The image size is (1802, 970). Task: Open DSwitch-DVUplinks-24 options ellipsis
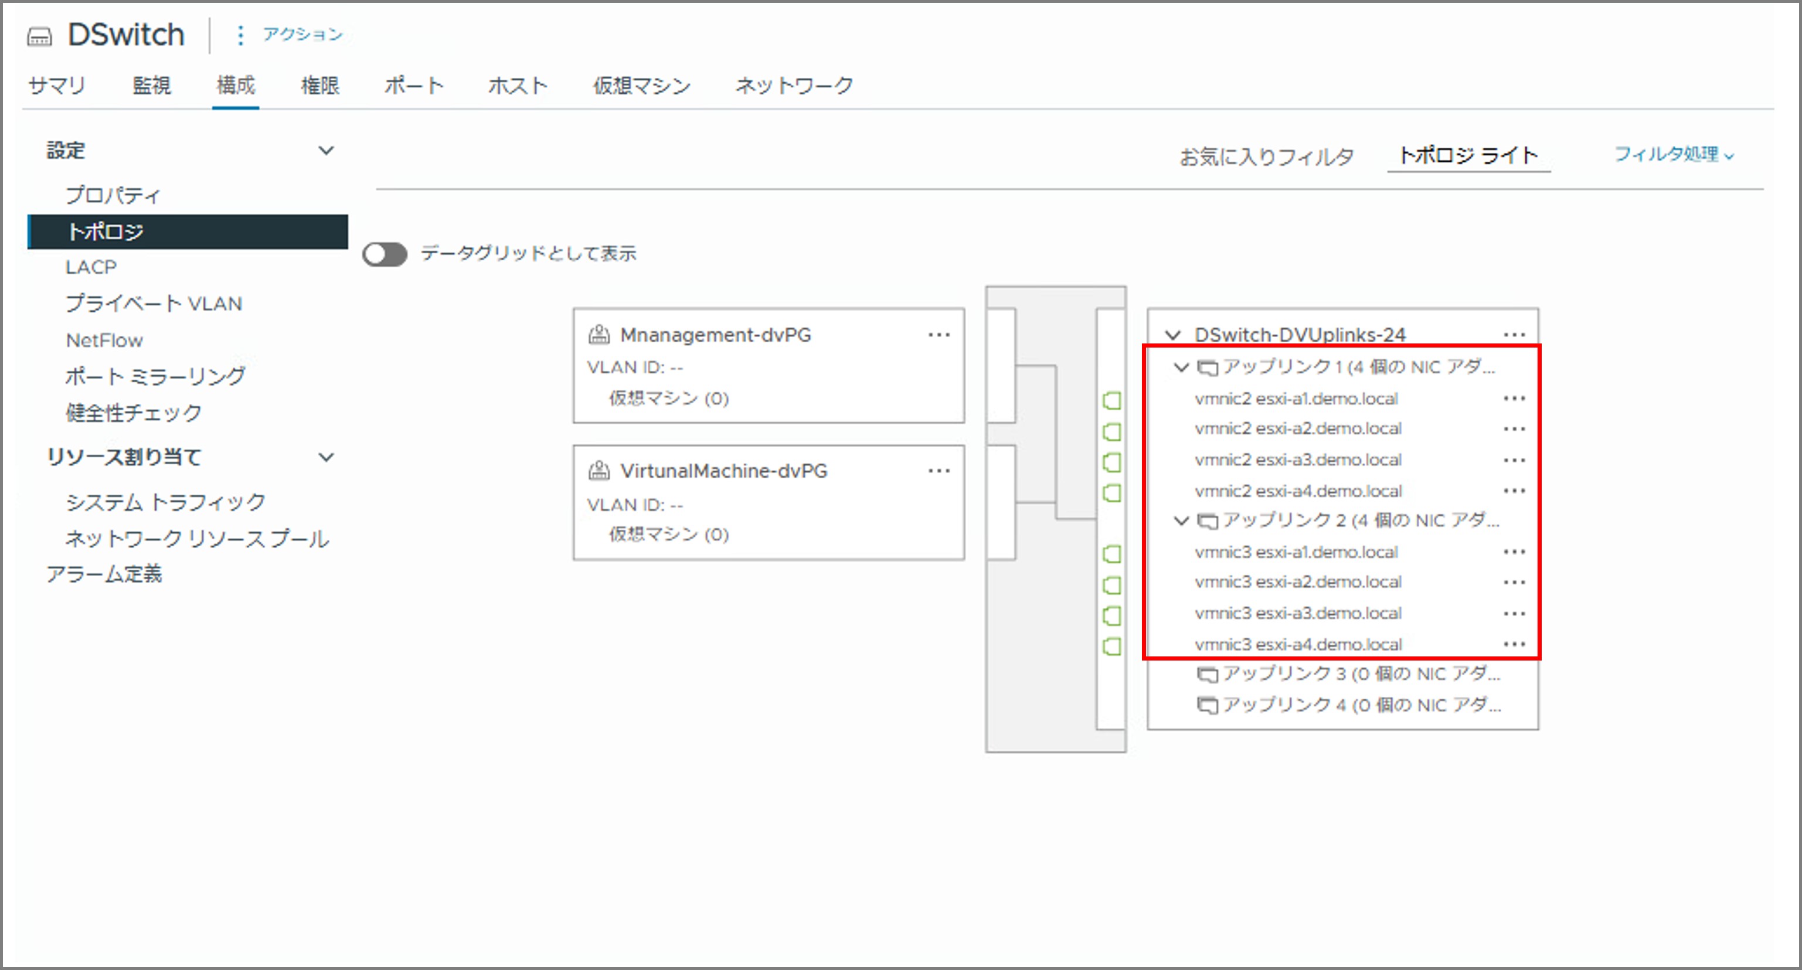[x=1515, y=335]
